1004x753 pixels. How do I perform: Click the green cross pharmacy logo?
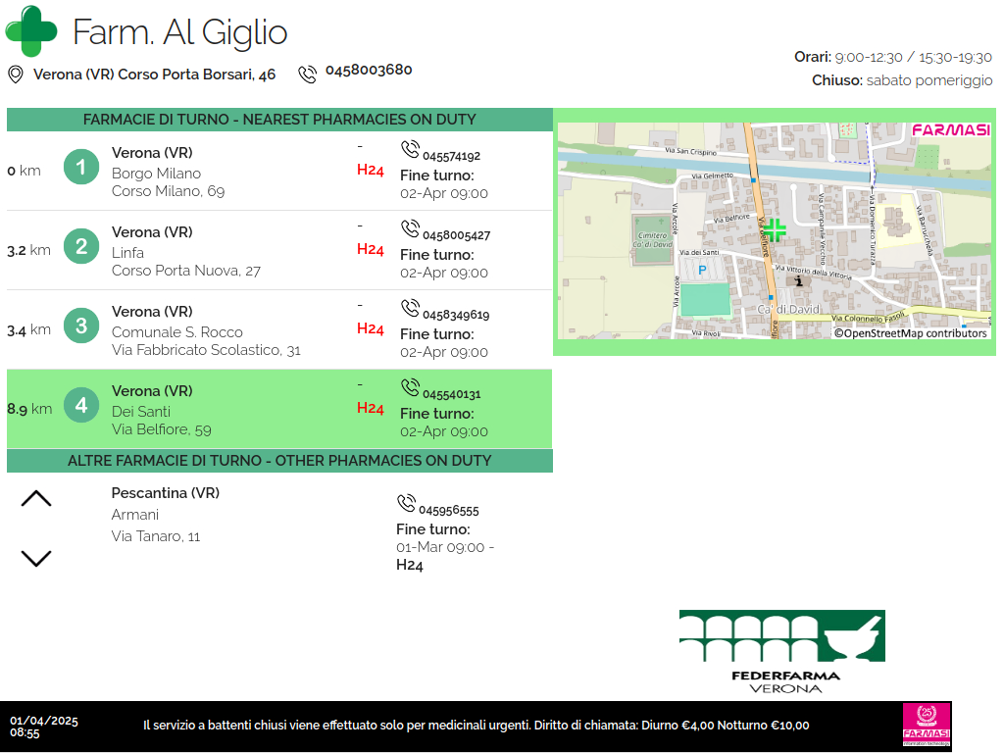(x=31, y=30)
